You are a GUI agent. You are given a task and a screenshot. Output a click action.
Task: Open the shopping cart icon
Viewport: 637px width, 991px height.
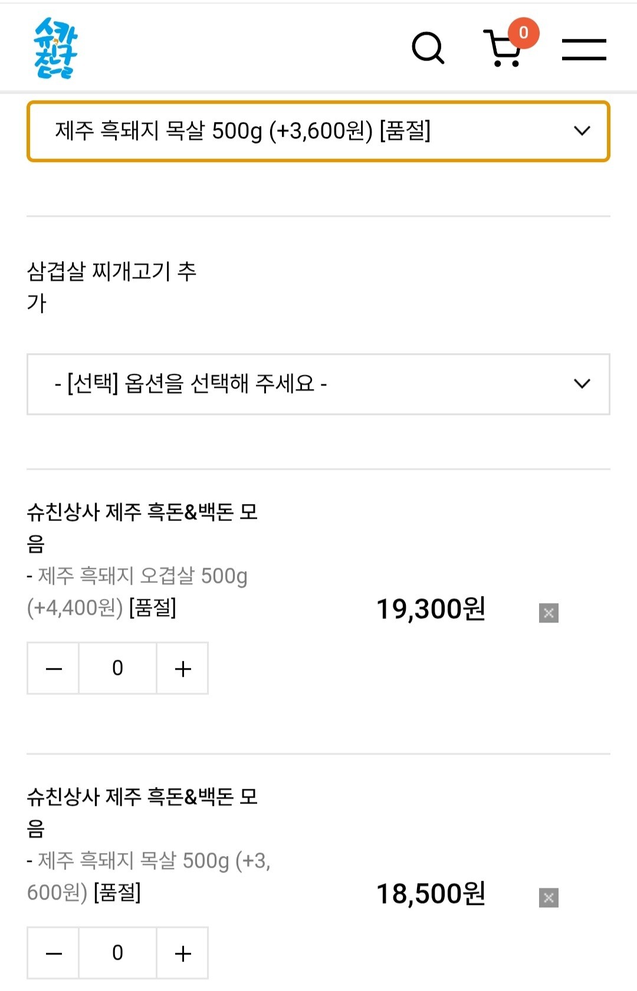pyautogui.click(x=503, y=48)
